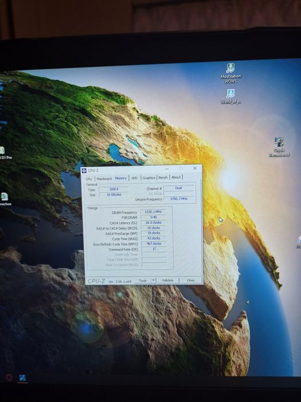Open the About tab
Screen dimensions: 301x402
tap(176, 177)
